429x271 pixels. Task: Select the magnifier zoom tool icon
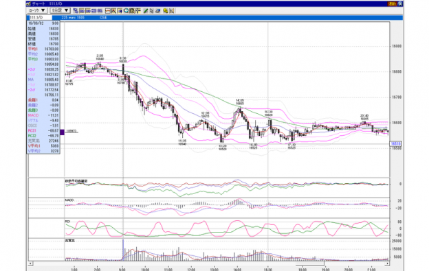126,11
